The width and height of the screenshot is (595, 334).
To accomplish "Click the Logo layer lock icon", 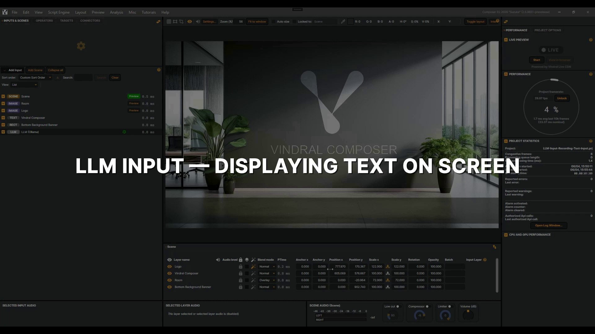I will [x=240, y=267].
